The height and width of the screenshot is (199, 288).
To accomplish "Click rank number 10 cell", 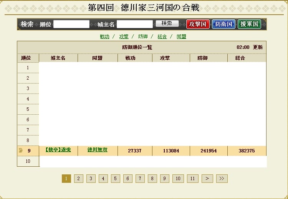I will (x=28, y=161).
